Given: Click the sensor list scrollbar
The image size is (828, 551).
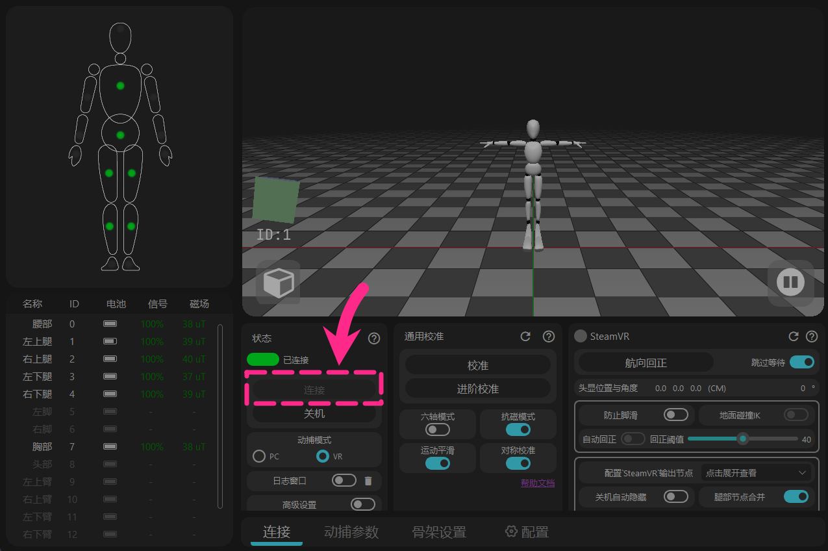Looking at the screenshot, I should click(x=220, y=416).
